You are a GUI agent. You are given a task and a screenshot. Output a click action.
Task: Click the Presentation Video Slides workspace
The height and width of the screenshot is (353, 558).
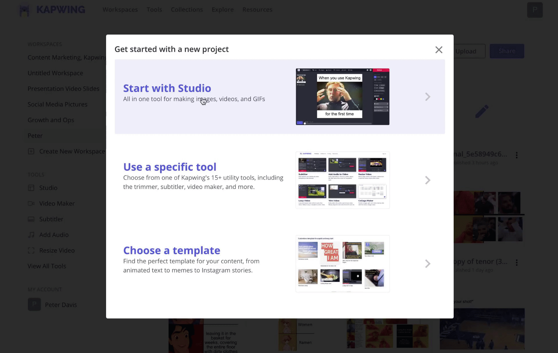click(x=63, y=88)
